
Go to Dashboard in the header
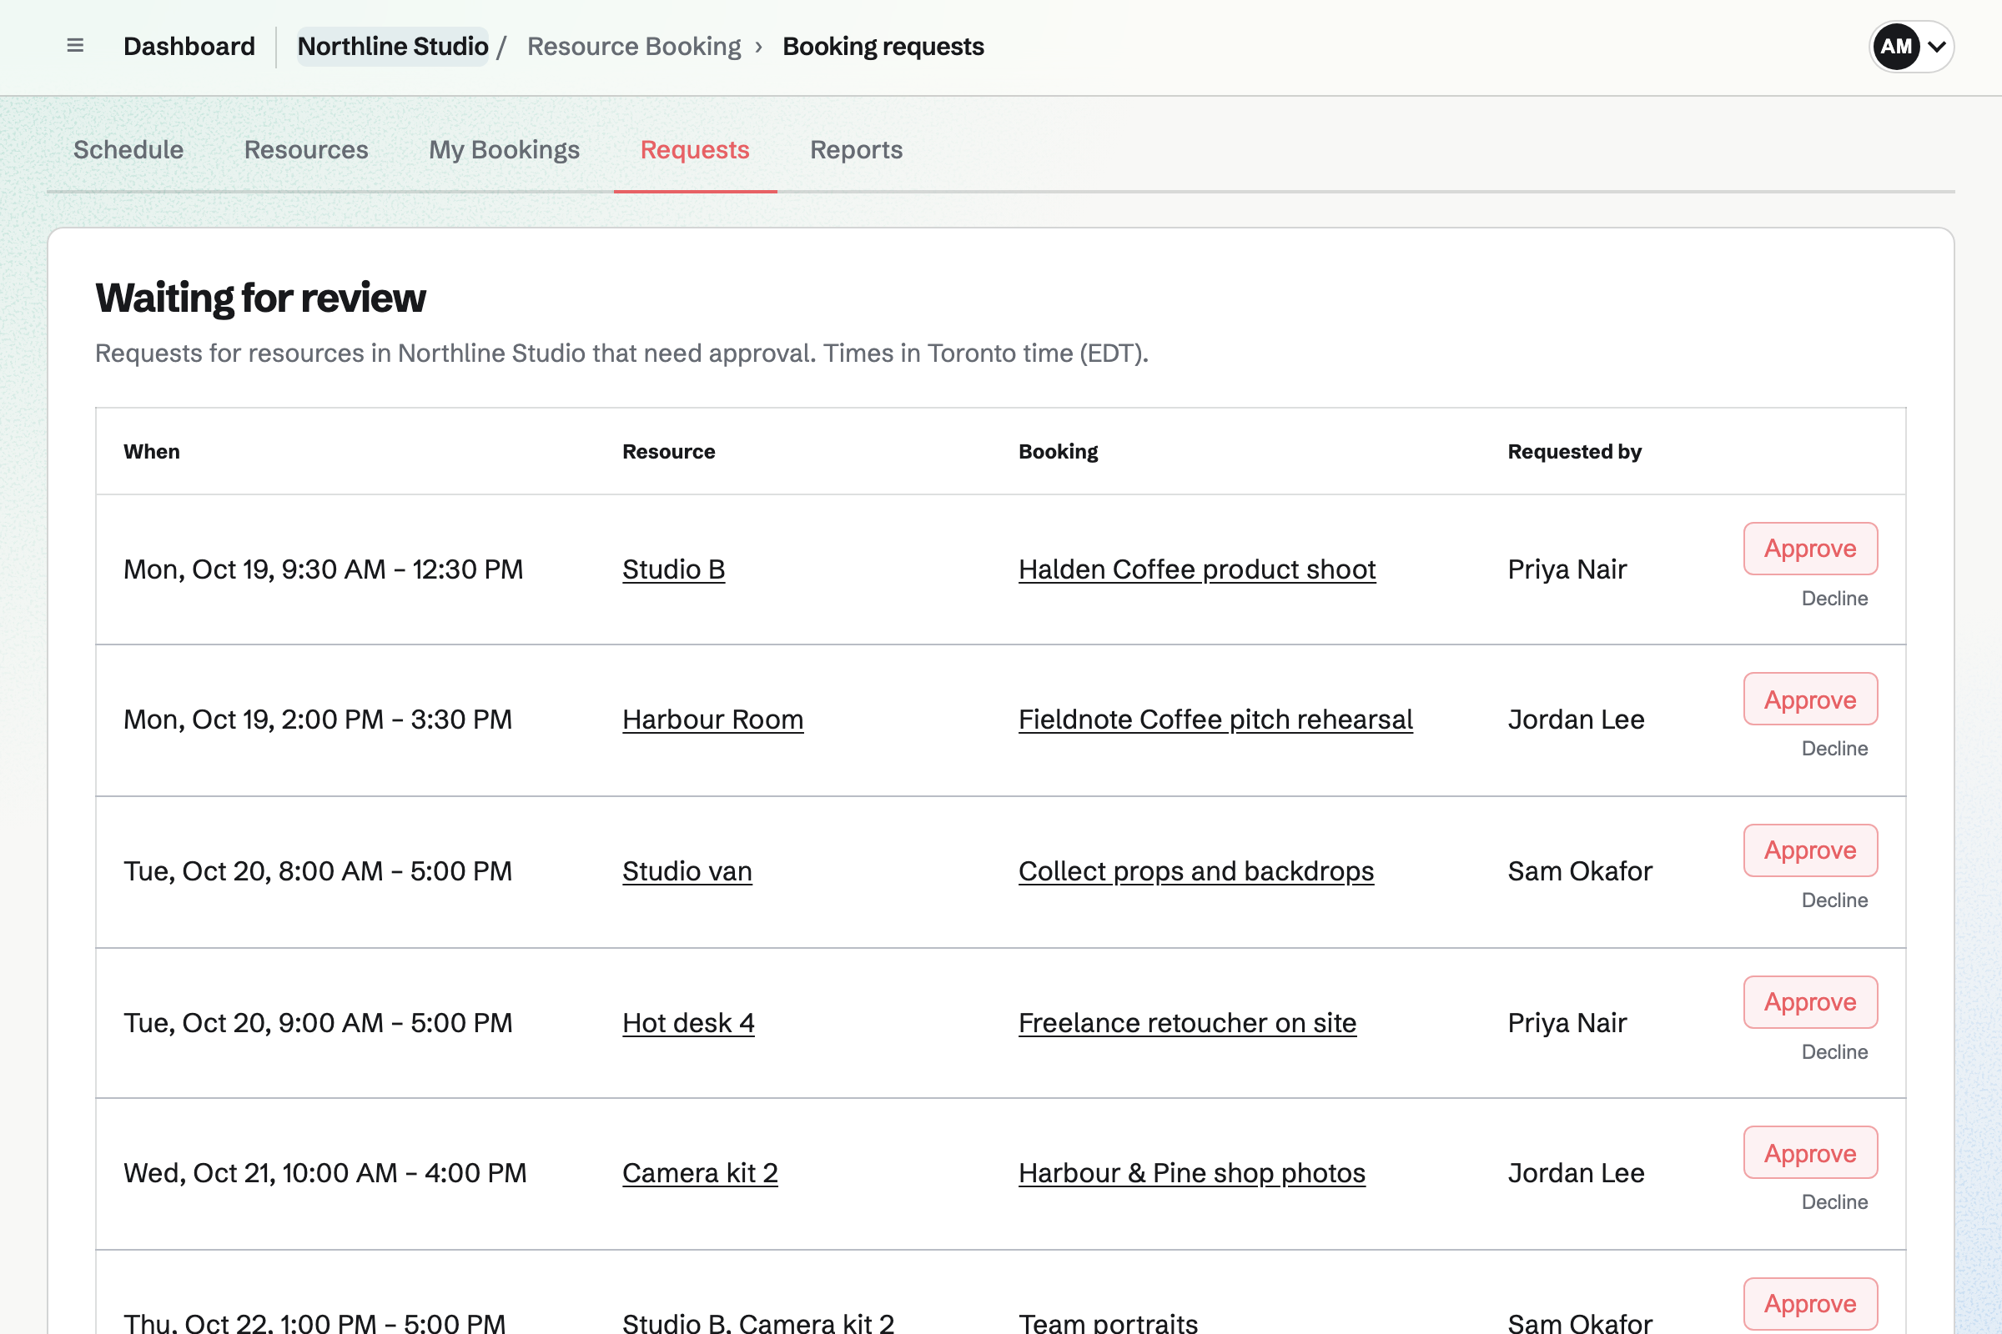click(x=189, y=46)
